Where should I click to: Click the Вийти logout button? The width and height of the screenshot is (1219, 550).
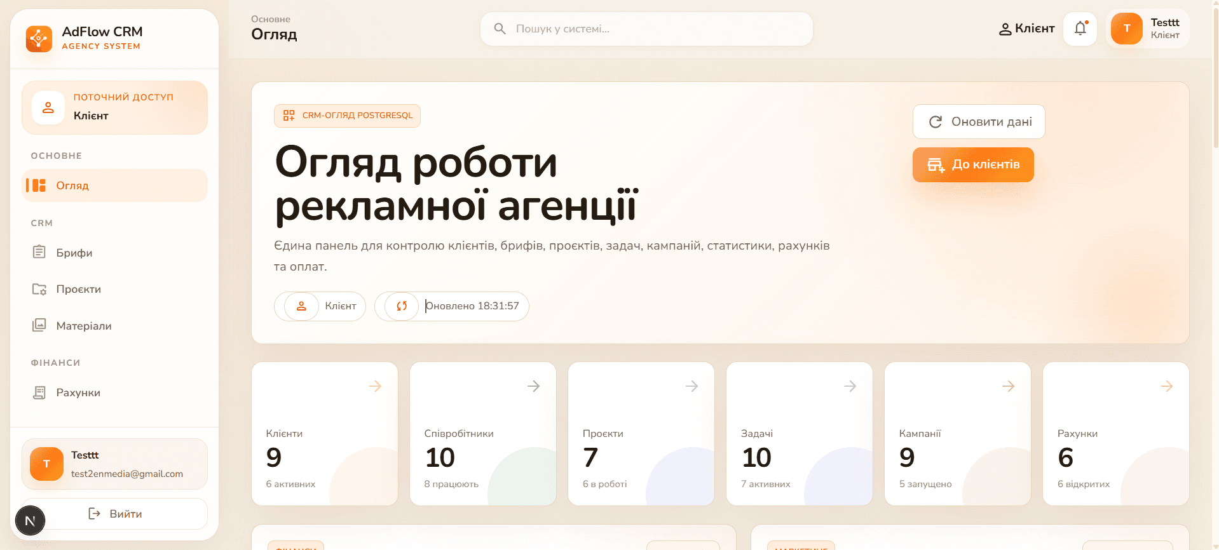[114, 514]
